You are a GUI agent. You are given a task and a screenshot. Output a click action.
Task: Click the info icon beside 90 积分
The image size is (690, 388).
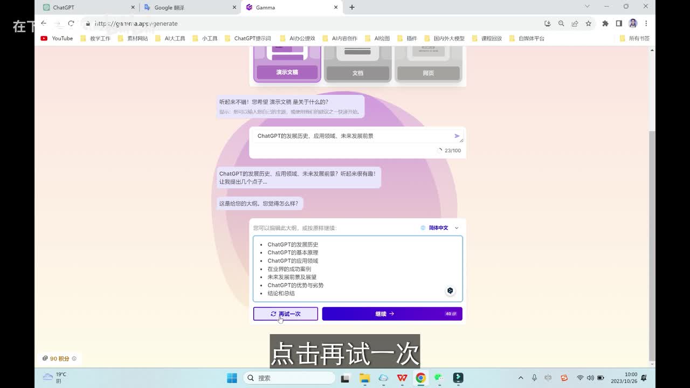pos(74,358)
